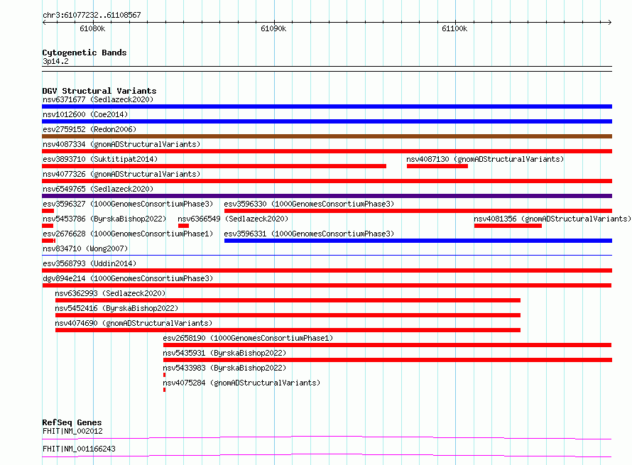Click the RefSeq Genes track heading
The height and width of the screenshot is (465, 632).
pyautogui.click(x=72, y=422)
